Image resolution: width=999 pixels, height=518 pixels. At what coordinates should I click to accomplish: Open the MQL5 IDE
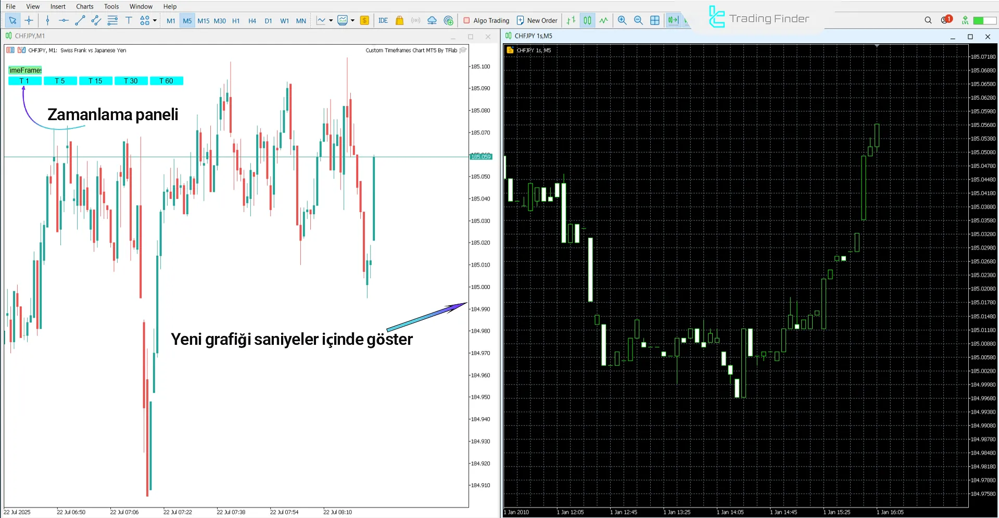pyautogui.click(x=383, y=20)
